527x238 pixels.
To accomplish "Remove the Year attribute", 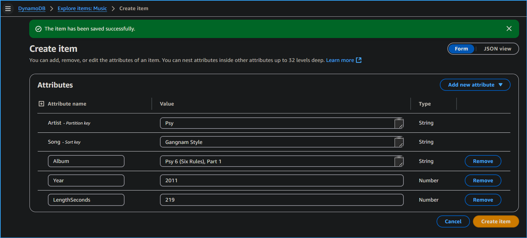I will (483, 181).
